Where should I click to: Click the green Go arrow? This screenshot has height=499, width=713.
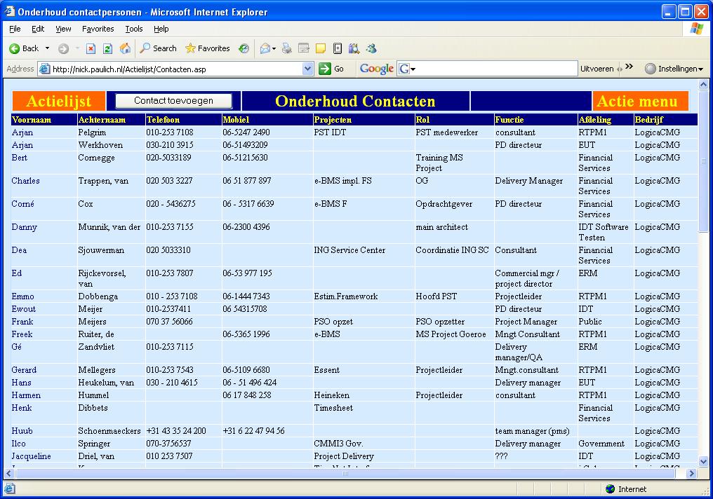[x=325, y=69]
